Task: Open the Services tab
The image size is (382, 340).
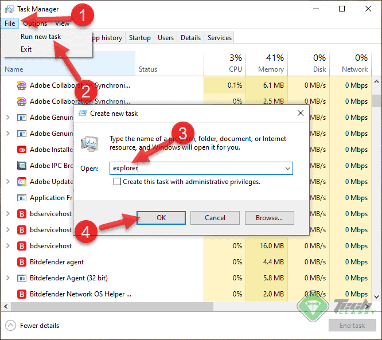Action: tap(220, 38)
